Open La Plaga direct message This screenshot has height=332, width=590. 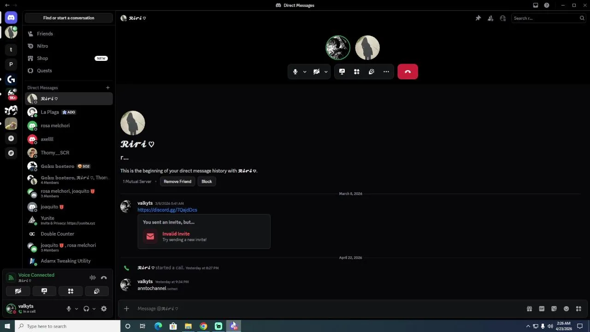pyautogui.click(x=69, y=112)
